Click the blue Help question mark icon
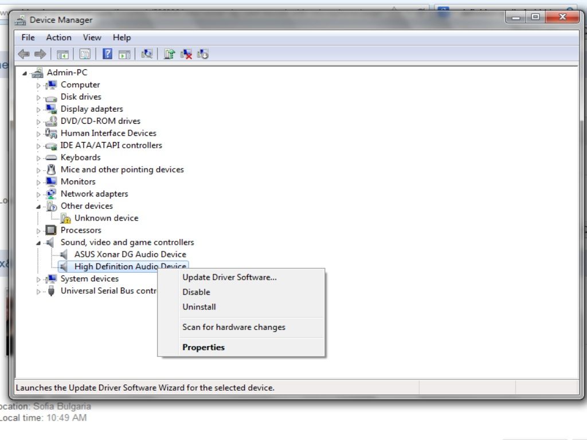This screenshot has height=440, width=587. (107, 54)
